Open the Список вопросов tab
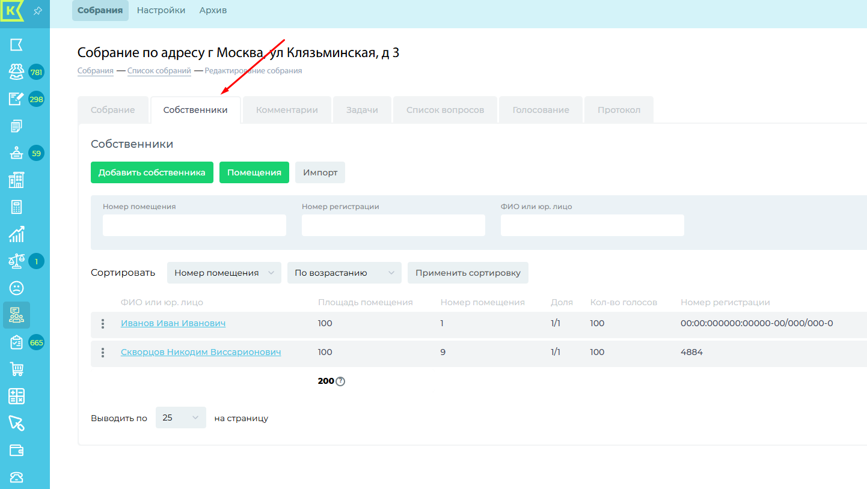The image size is (867, 489). [445, 110]
